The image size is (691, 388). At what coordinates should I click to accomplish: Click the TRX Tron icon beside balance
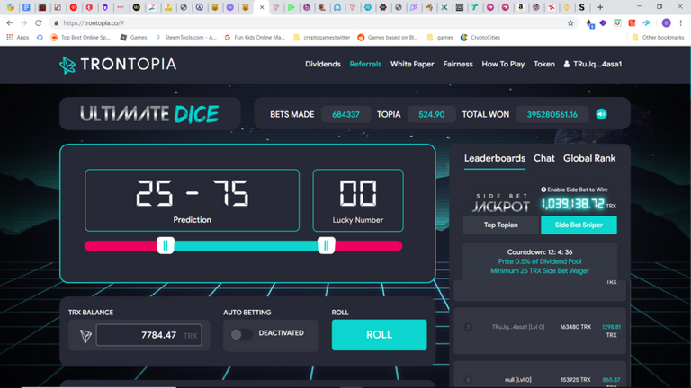(x=86, y=336)
